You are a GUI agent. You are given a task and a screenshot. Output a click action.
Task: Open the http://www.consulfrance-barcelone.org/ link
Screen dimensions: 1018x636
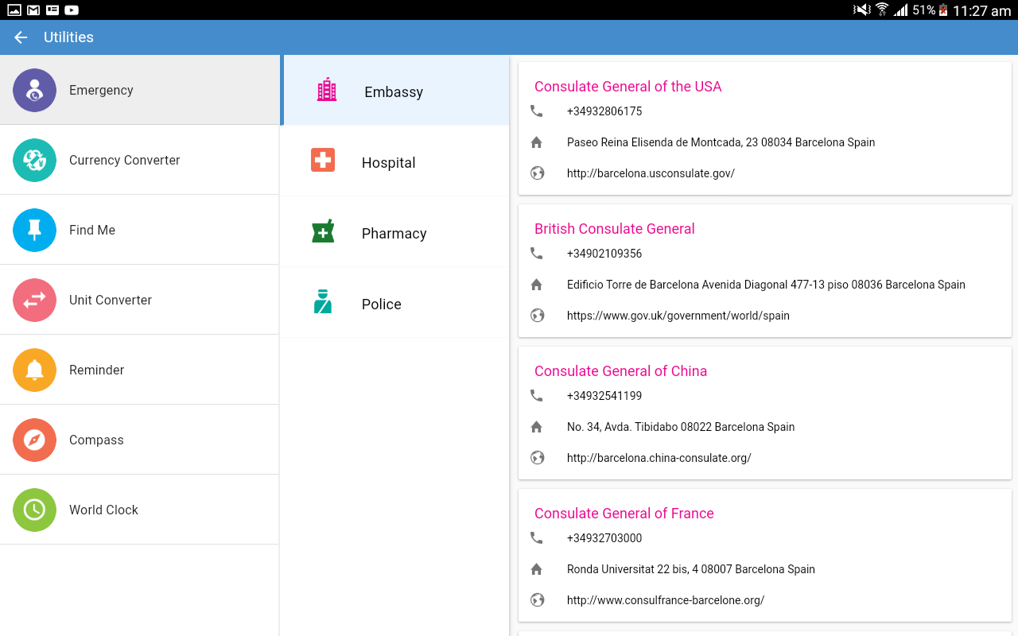coord(666,600)
